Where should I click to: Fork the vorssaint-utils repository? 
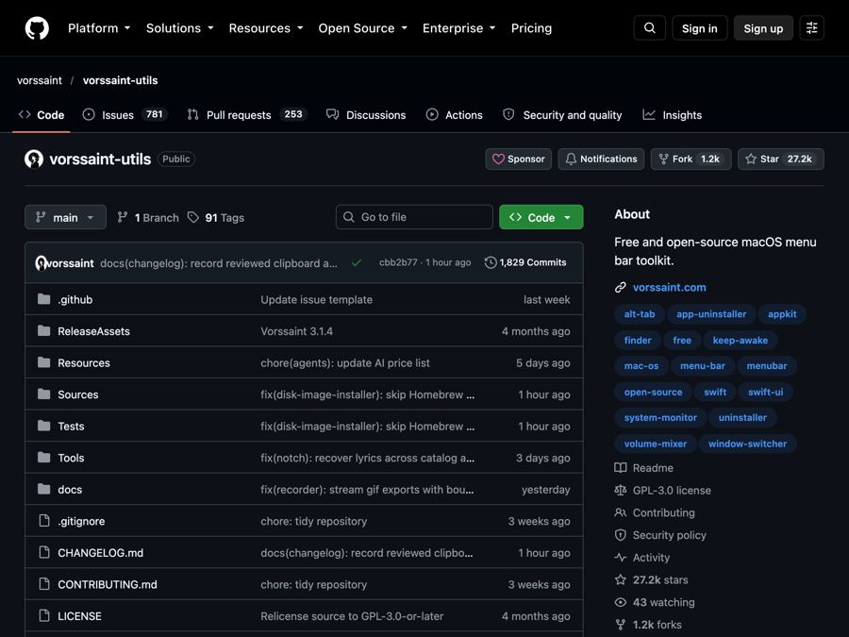coord(691,159)
